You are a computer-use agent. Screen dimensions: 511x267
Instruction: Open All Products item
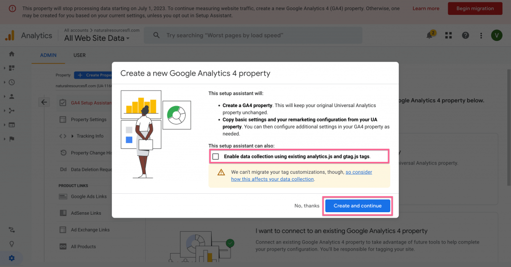83,247
